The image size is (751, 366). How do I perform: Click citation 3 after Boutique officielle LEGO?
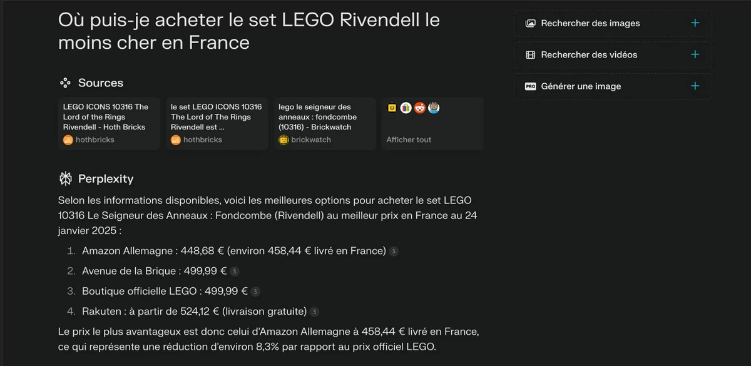coord(255,292)
